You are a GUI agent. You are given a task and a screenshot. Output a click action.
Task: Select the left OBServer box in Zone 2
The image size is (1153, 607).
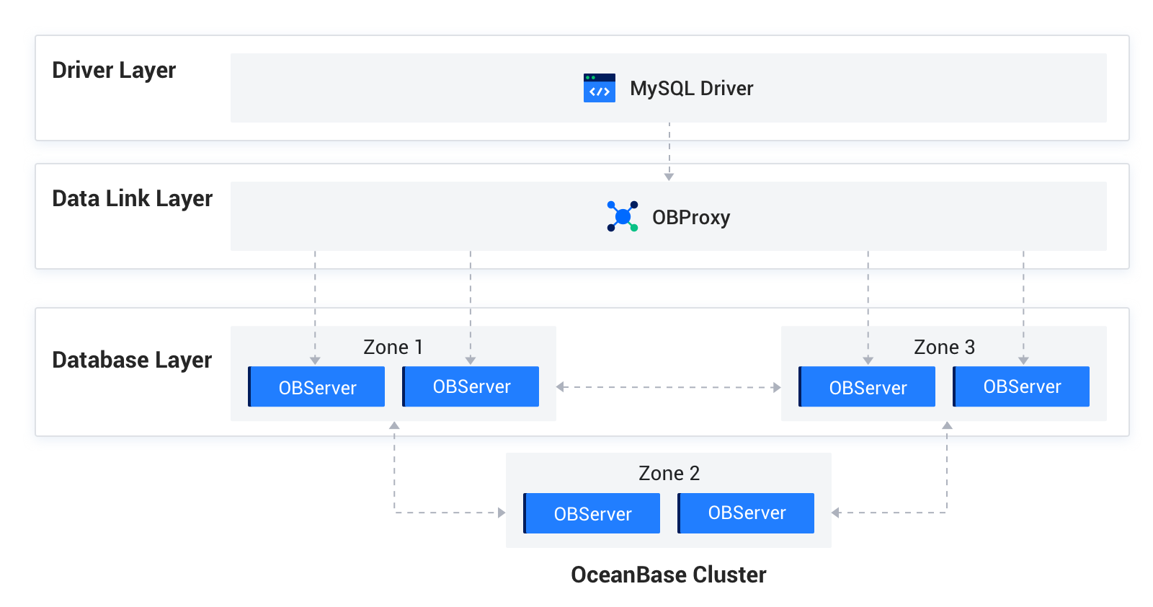[x=592, y=513]
